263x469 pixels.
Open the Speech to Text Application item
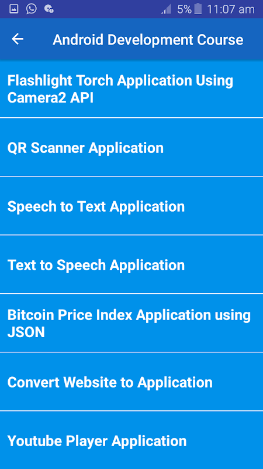[131, 206]
